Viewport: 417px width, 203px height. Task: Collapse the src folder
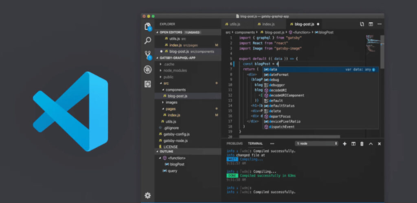click(x=160, y=83)
